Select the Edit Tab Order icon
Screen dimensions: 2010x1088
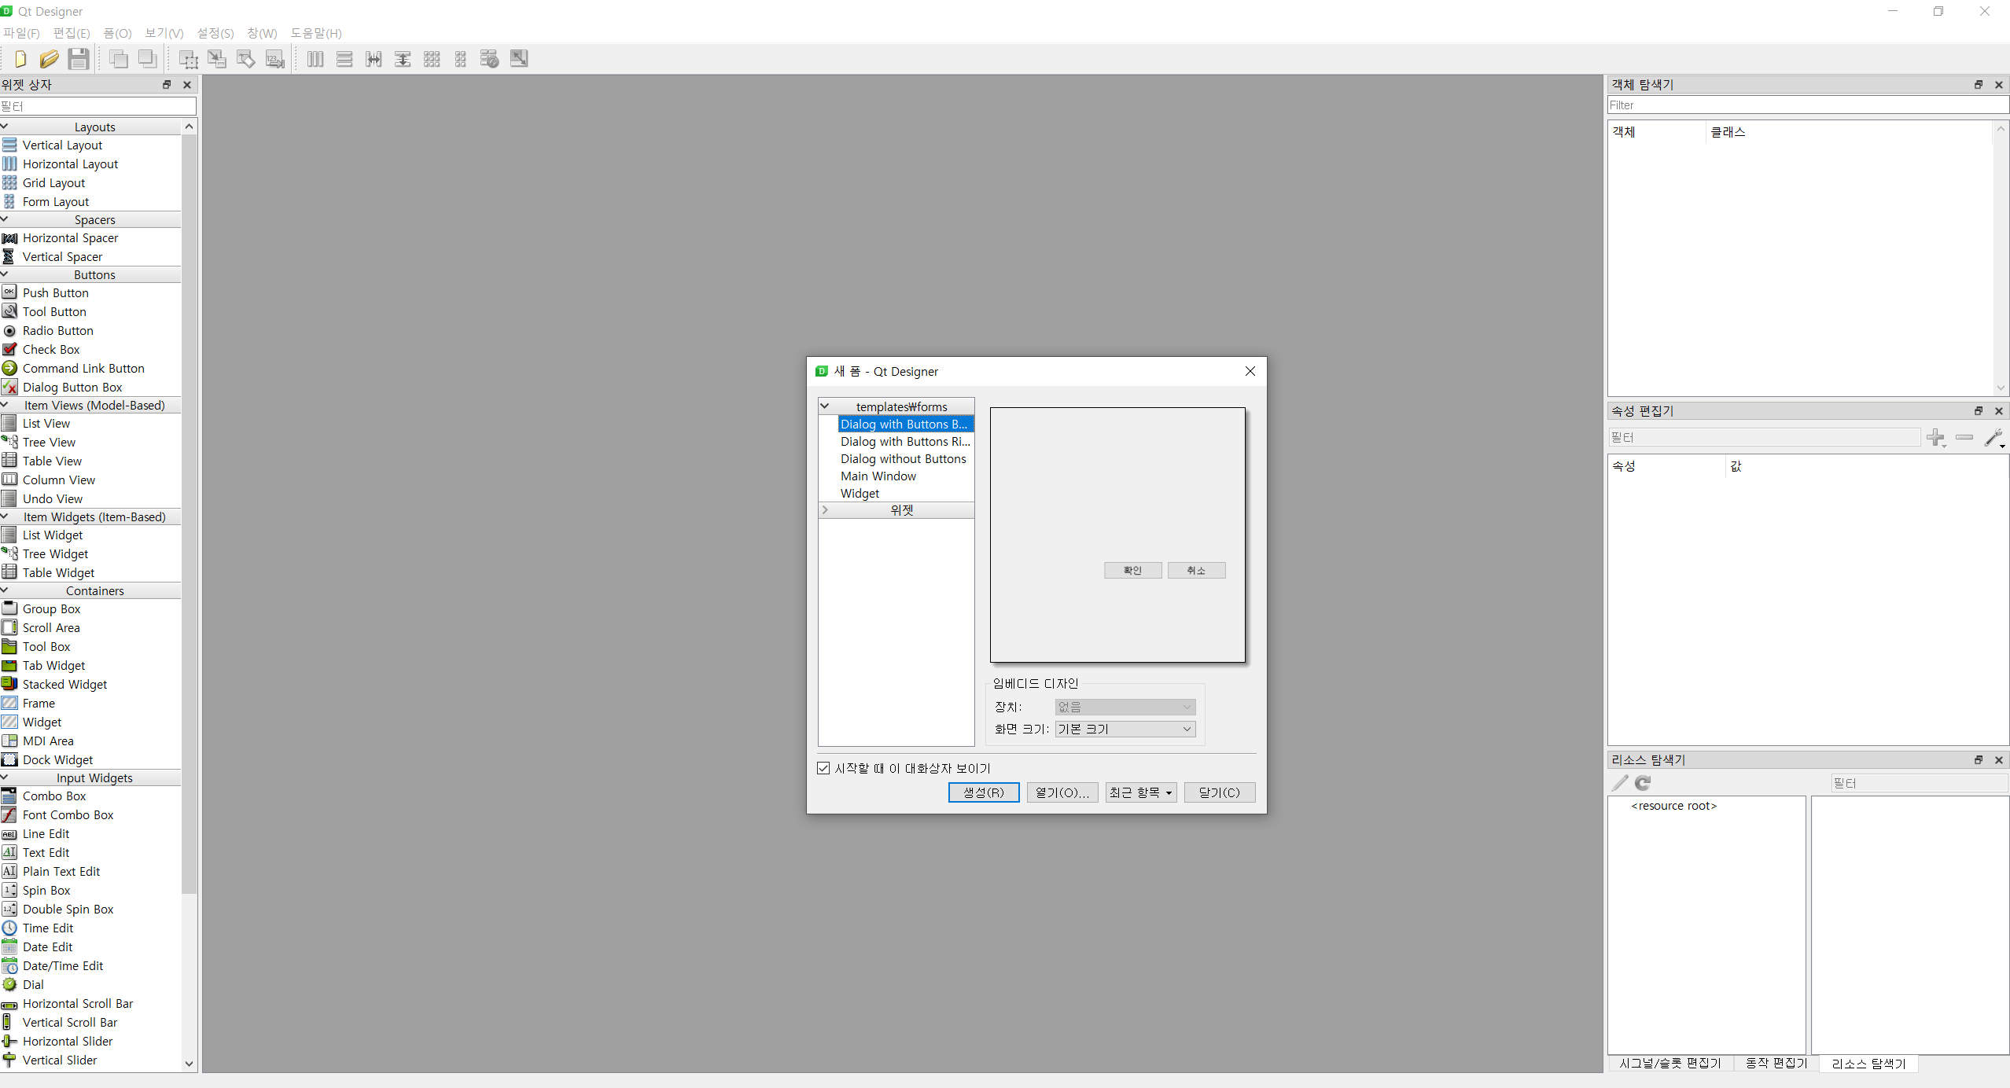coord(274,59)
